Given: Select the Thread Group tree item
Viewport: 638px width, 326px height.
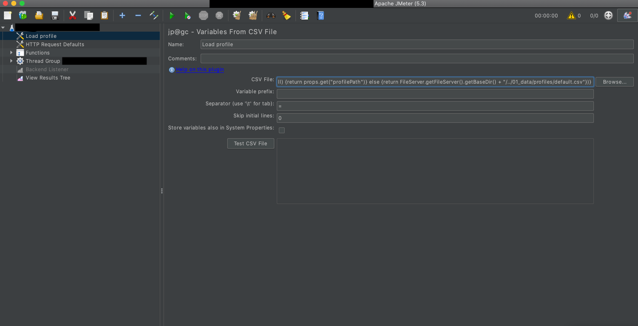Looking at the screenshot, I should click(x=43, y=61).
